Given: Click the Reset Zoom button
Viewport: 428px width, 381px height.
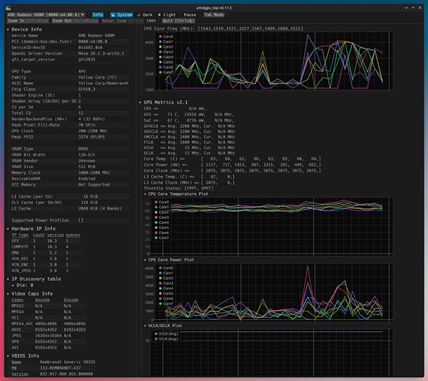Looking at the screenshot, I should click(122, 20).
